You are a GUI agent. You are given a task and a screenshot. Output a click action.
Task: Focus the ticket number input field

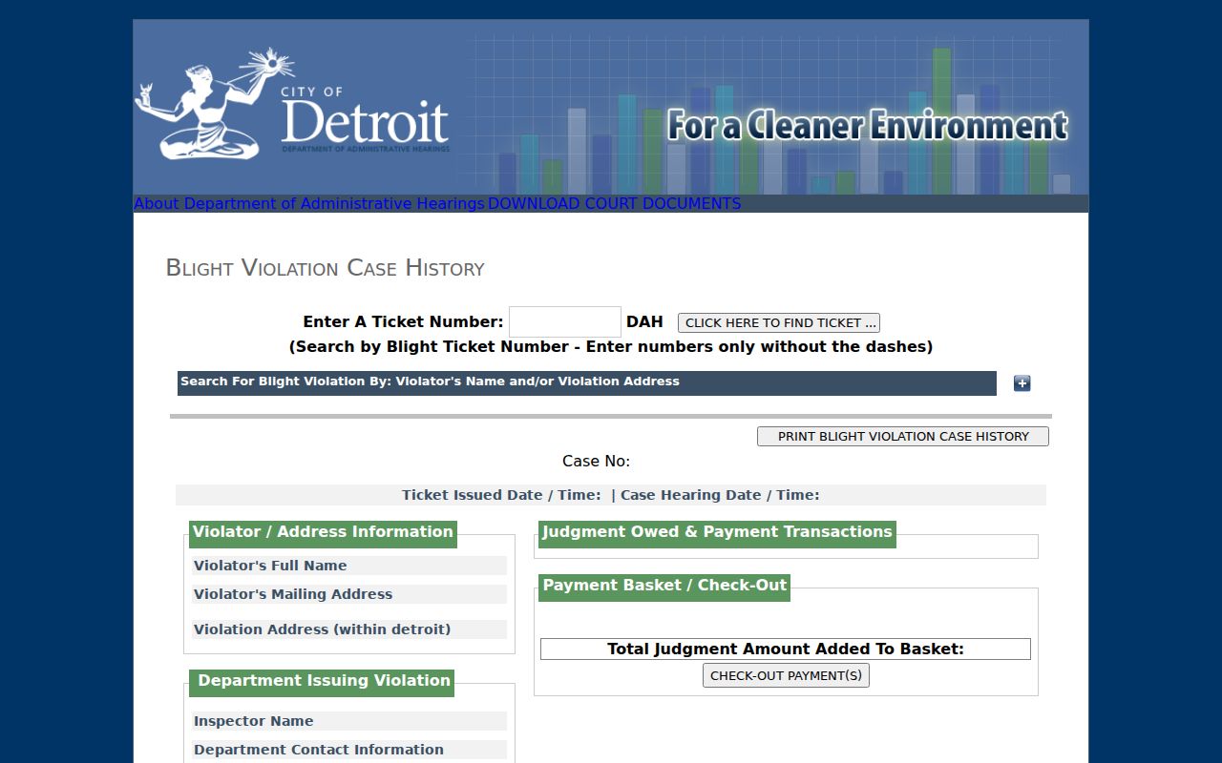(x=565, y=322)
